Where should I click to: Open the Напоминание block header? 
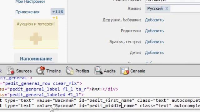click(x=36, y=59)
